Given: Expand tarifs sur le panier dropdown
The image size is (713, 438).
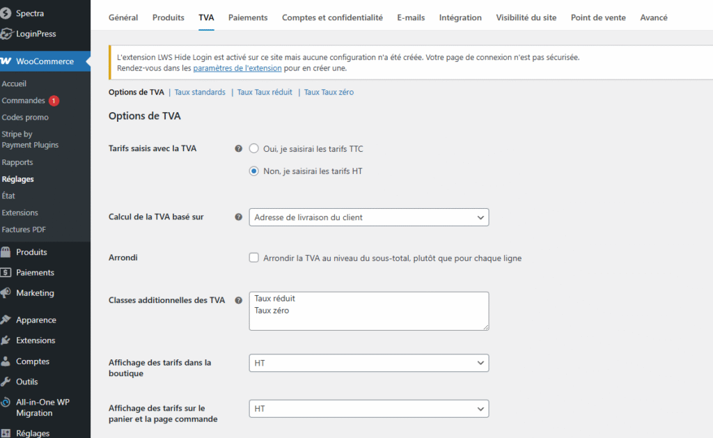Looking at the screenshot, I should pos(368,409).
